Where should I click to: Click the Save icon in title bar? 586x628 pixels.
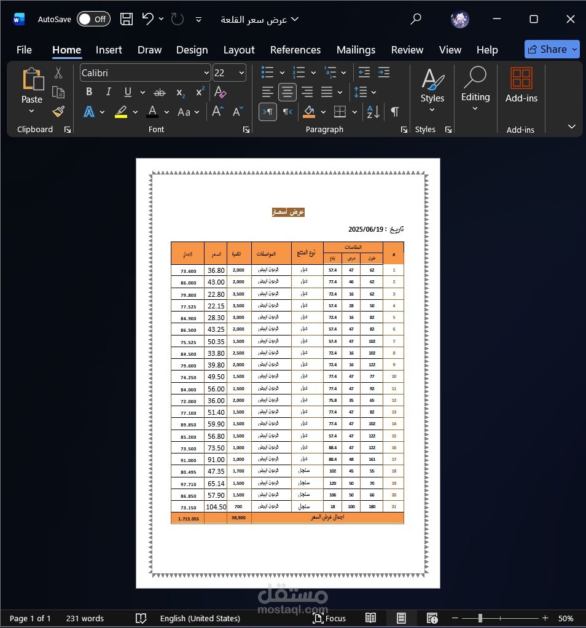127,19
